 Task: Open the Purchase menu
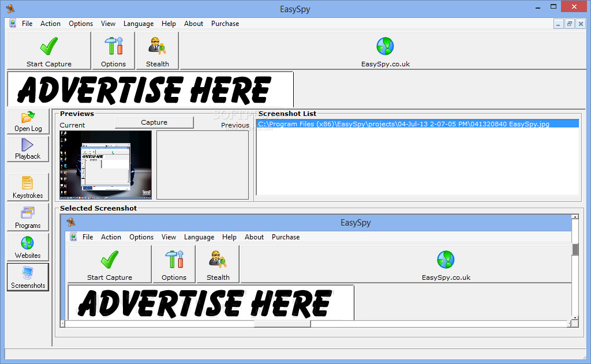point(225,23)
